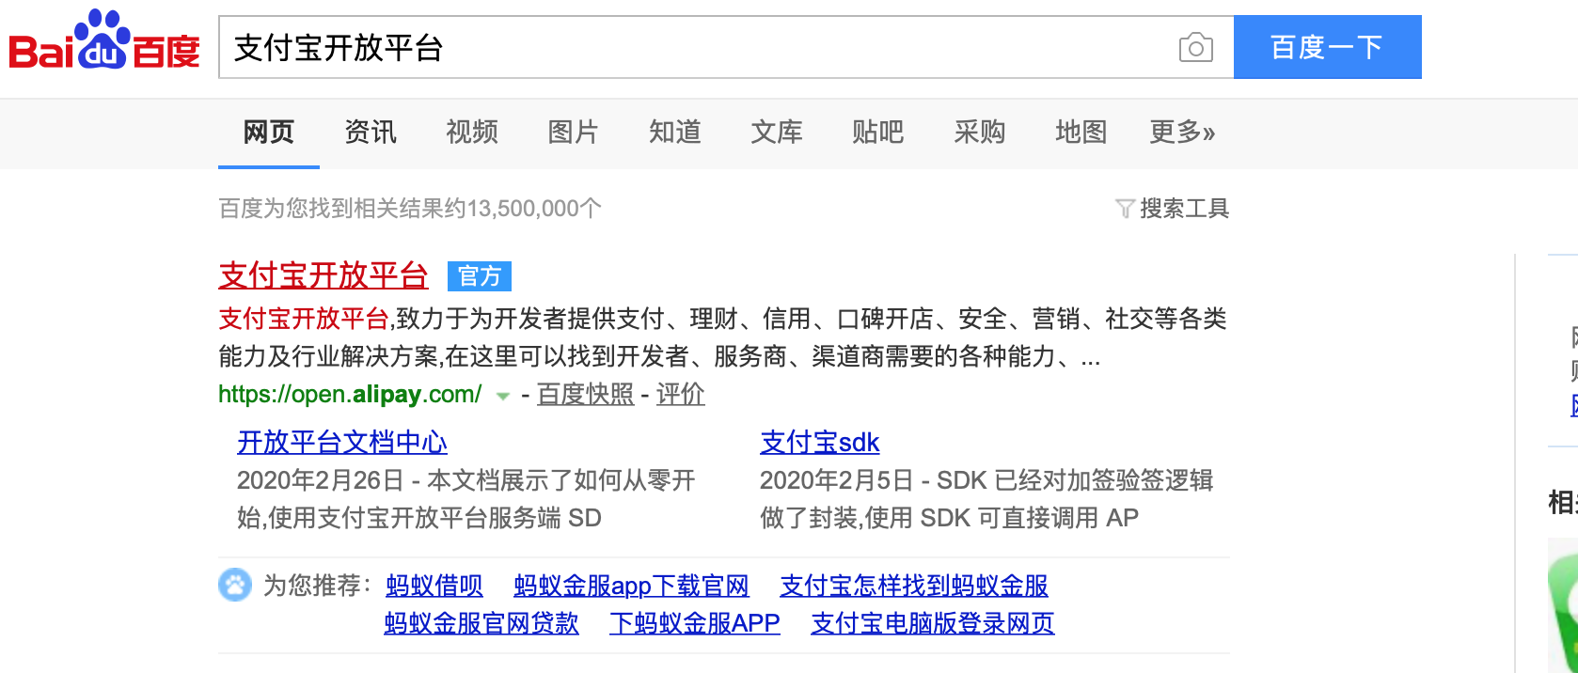Image resolution: width=1578 pixels, height=673 pixels.
Task: Open the 知道 tab
Action: pos(675,133)
